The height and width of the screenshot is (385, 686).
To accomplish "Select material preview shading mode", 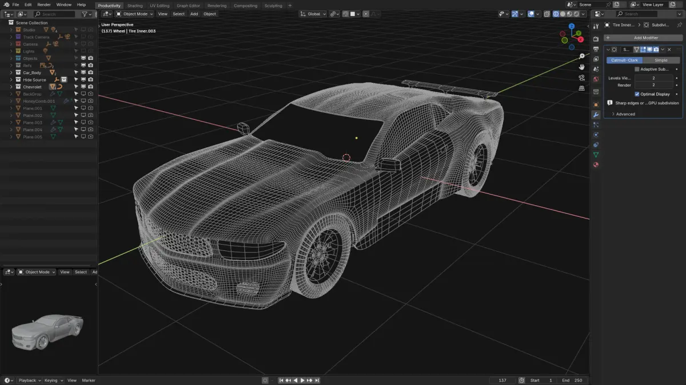I will click(x=570, y=14).
